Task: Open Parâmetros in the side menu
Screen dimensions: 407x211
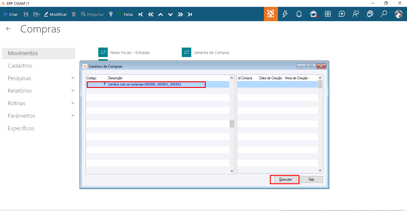Action: pyautogui.click(x=21, y=116)
